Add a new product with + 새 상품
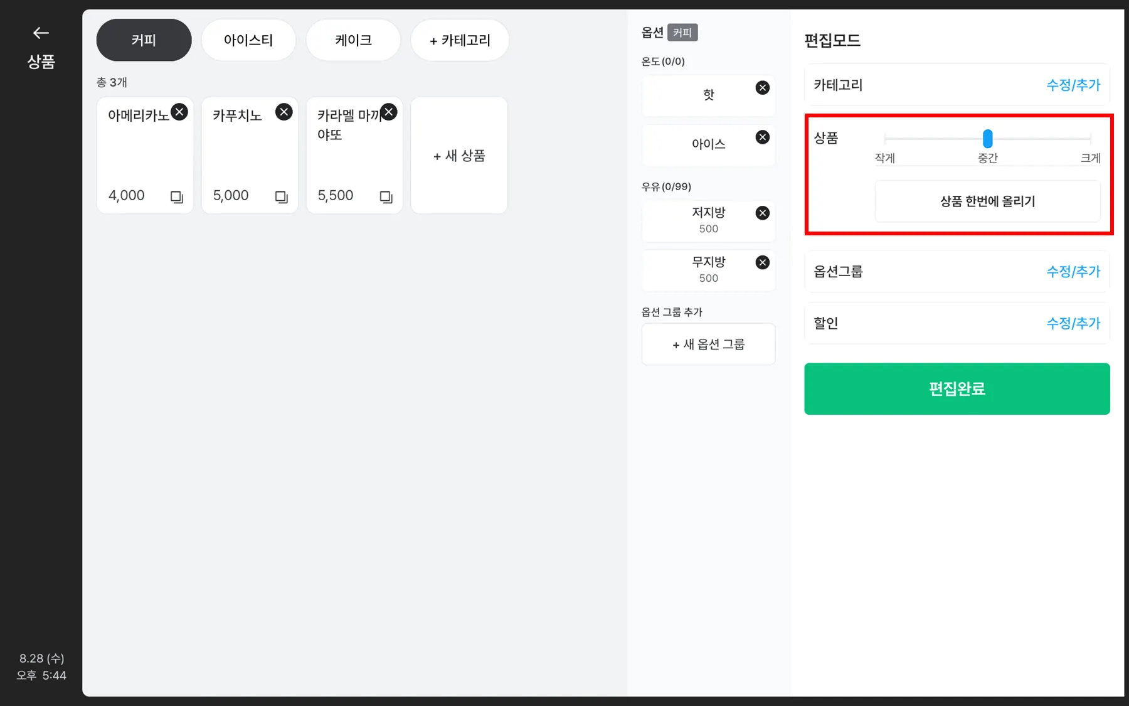Viewport: 1129px width, 706px height. (x=459, y=156)
